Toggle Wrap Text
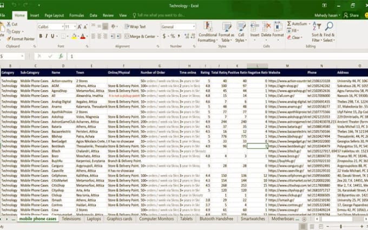The height and width of the screenshot is (230, 368). click(135, 27)
